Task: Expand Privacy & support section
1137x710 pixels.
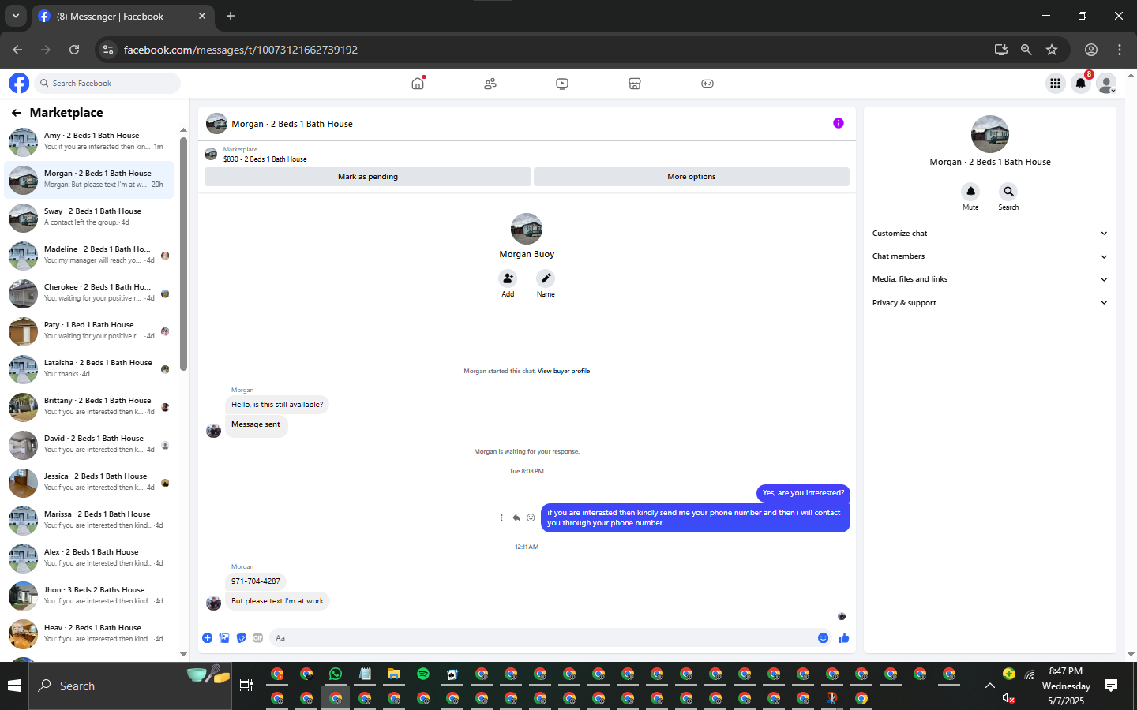Action: pos(989,303)
